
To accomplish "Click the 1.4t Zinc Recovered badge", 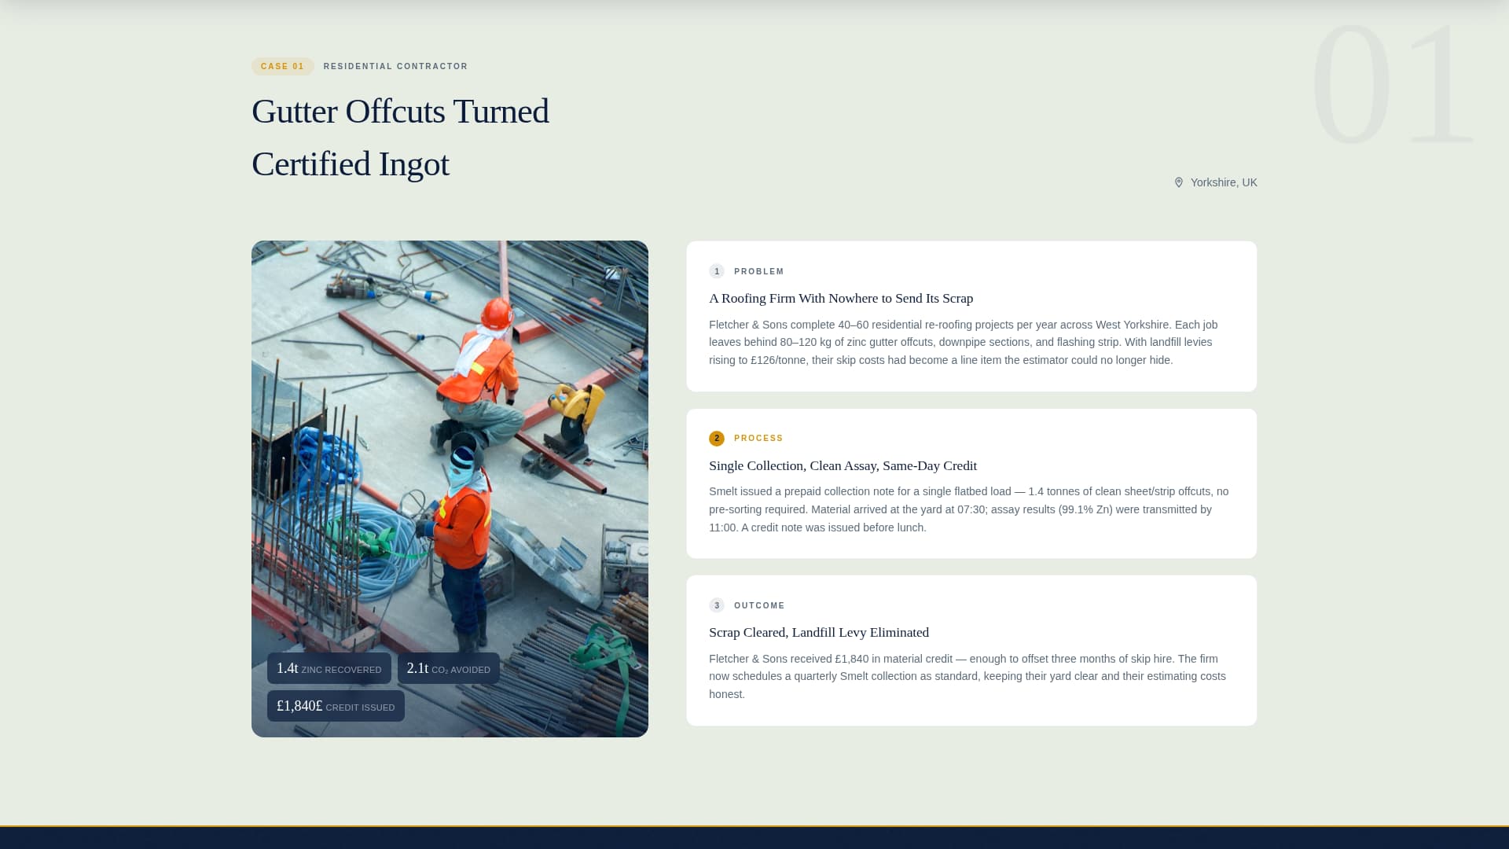I will [x=329, y=669].
